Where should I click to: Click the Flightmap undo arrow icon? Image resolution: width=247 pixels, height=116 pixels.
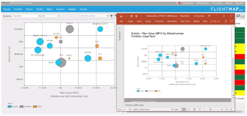[8, 3]
